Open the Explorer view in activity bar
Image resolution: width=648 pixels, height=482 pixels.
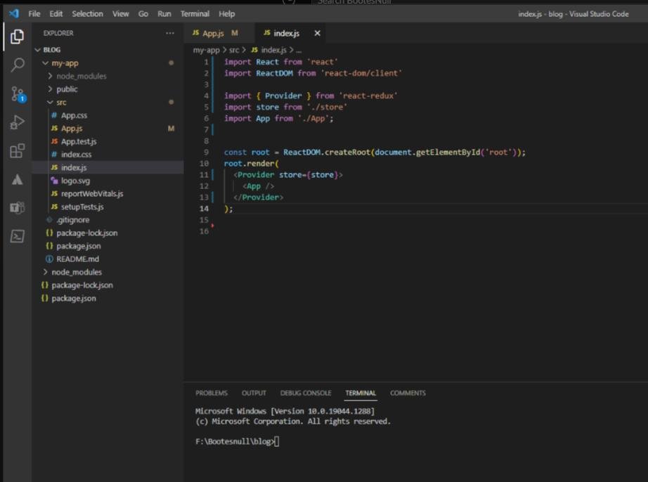[x=17, y=37]
